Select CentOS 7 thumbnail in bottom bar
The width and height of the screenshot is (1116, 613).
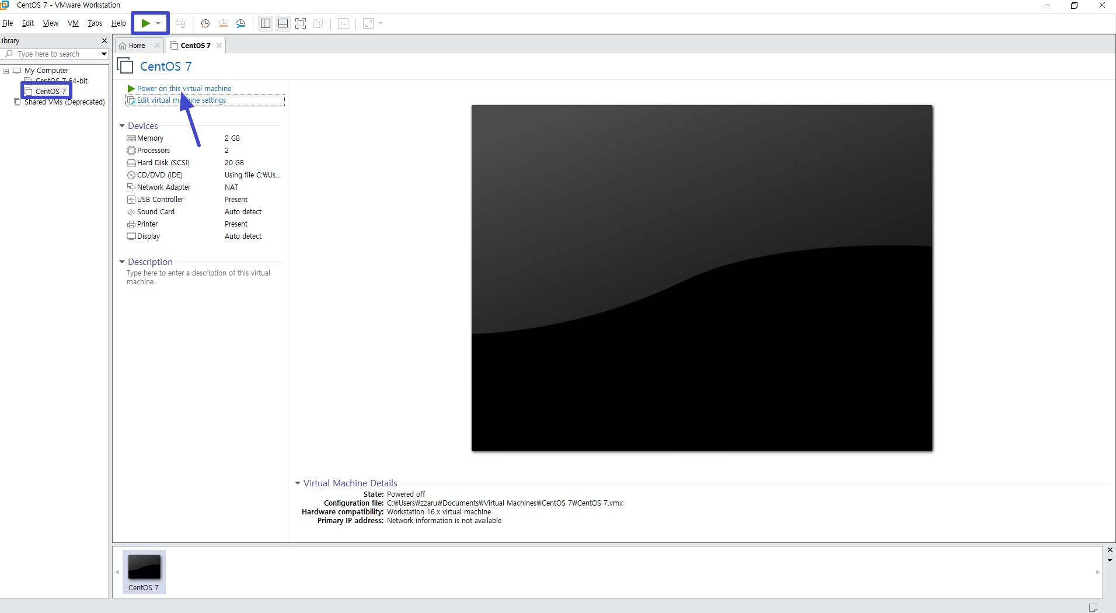144,572
